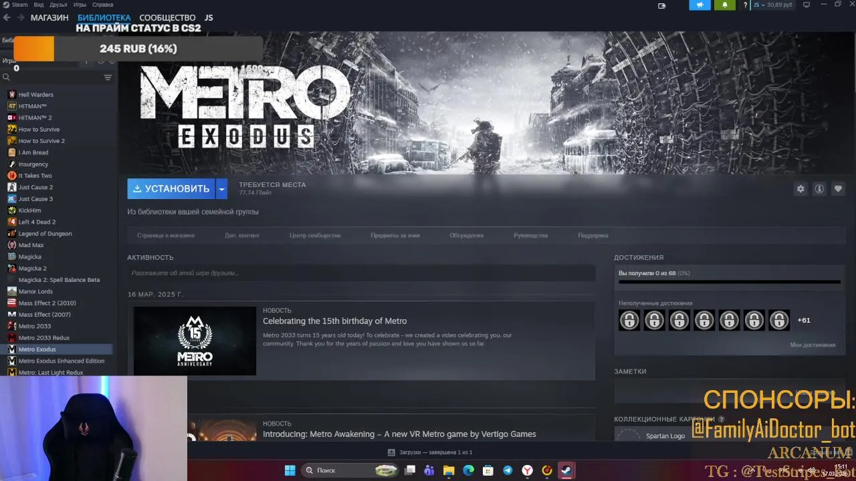Viewport: 856px width, 481px height.
Task: Click the first locked achievement icon
Action: click(x=629, y=320)
